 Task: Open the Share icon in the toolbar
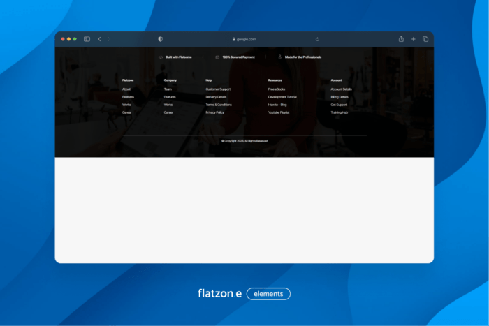401,39
